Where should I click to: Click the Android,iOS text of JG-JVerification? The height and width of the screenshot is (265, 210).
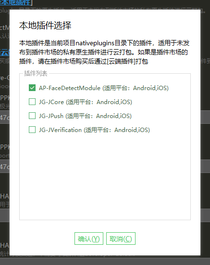pos(132,130)
